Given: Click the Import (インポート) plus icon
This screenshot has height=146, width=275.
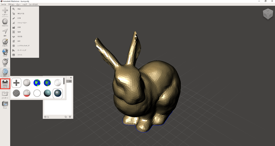Looking at the screenshot, I should pos(5,11).
